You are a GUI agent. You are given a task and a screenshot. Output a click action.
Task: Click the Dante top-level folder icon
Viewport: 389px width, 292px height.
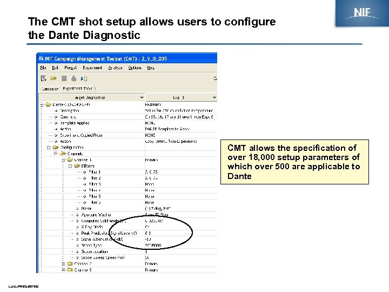[x=49, y=104]
